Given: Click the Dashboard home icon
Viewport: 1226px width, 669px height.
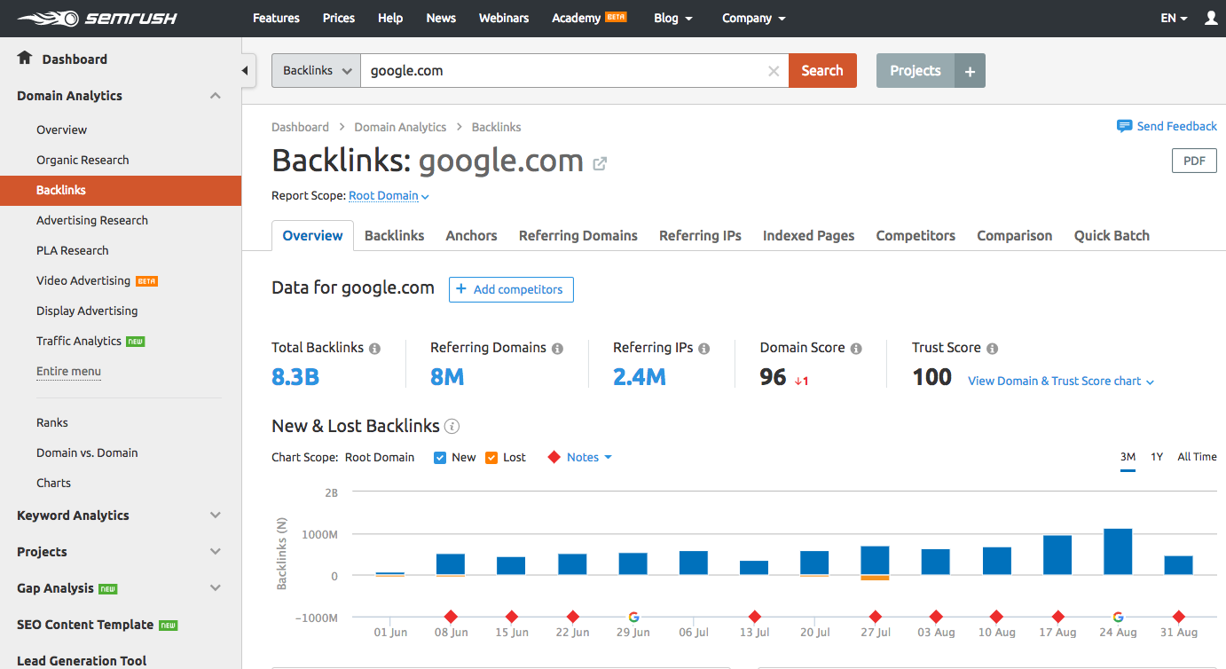Looking at the screenshot, I should coord(25,58).
